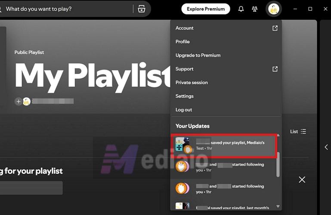Enable Private session from the menu
331x215 pixels.
226,83
